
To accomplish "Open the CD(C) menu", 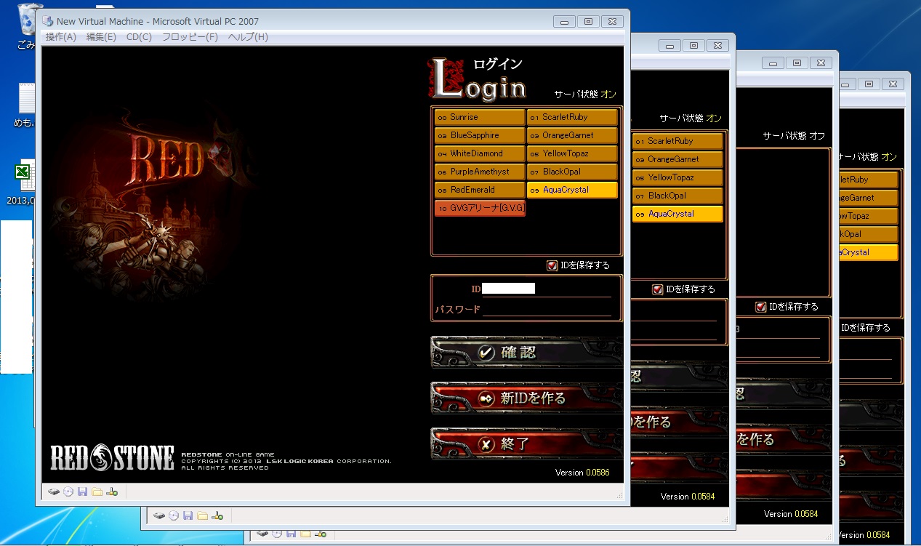I will [139, 37].
